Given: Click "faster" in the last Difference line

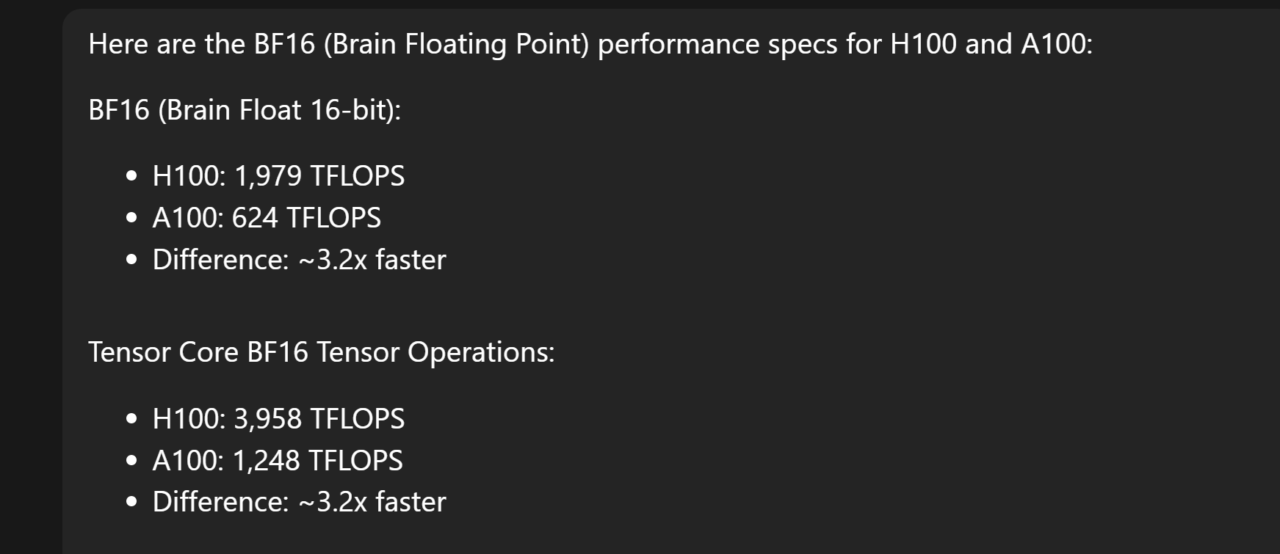Looking at the screenshot, I should click(411, 503).
